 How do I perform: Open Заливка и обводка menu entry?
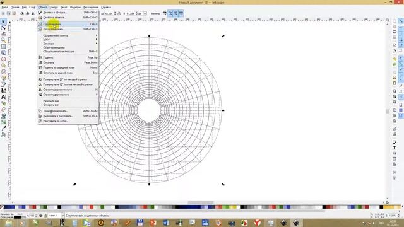click(x=68, y=13)
